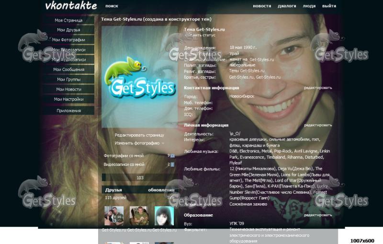This screenshot has height=244, width=383.
Task: Open Мои Настройки in sidebar
Action: point(68,99)
